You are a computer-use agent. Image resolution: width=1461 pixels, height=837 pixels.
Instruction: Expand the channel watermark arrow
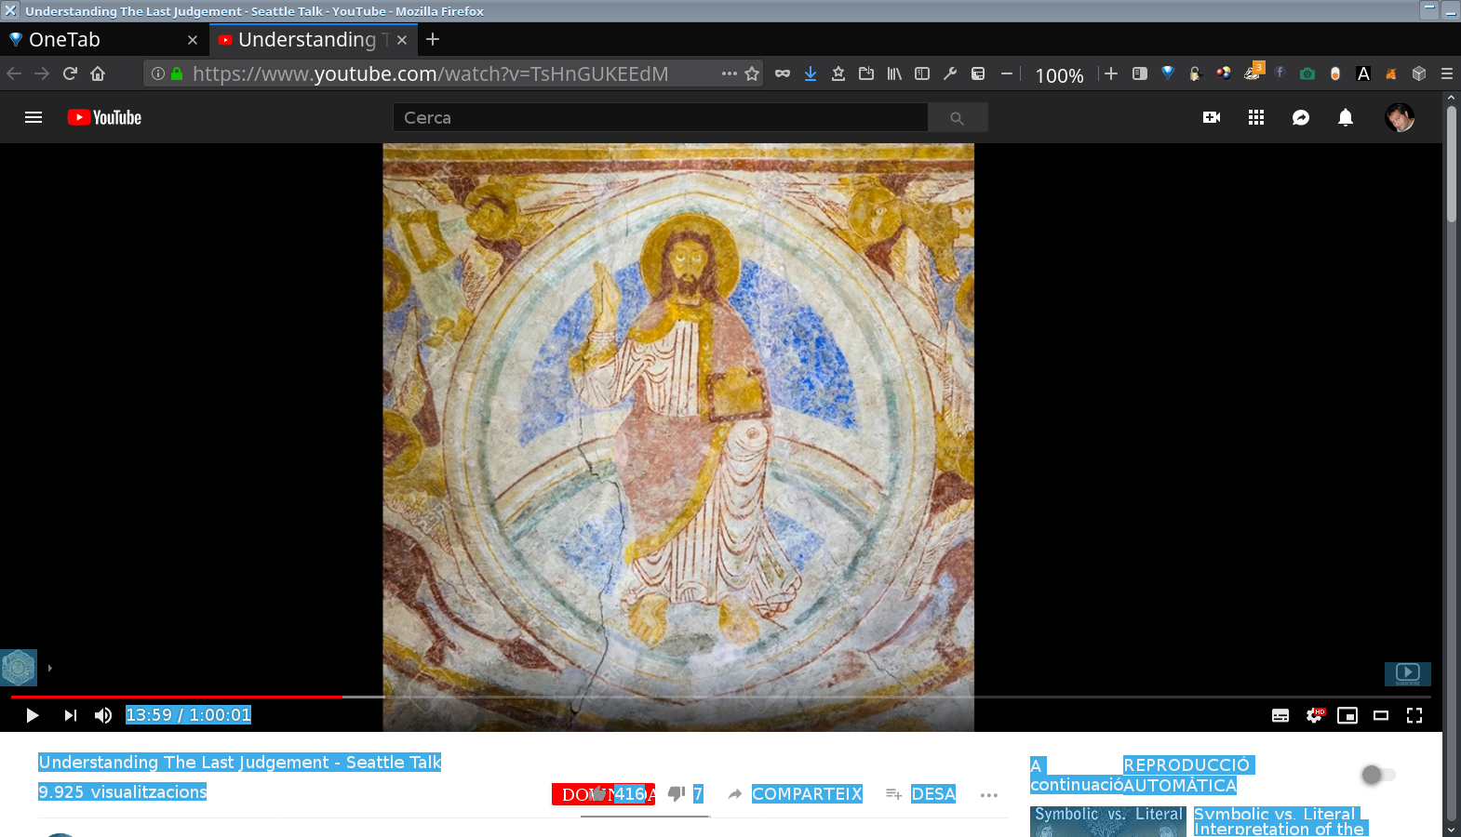click(x=49, y=668)
